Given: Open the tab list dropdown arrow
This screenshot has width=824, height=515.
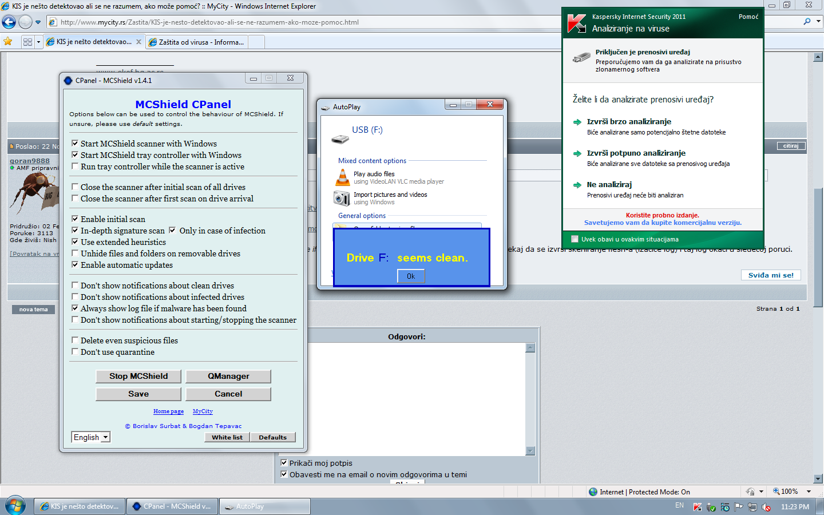Looking at the screenshot, I should 38,42.
